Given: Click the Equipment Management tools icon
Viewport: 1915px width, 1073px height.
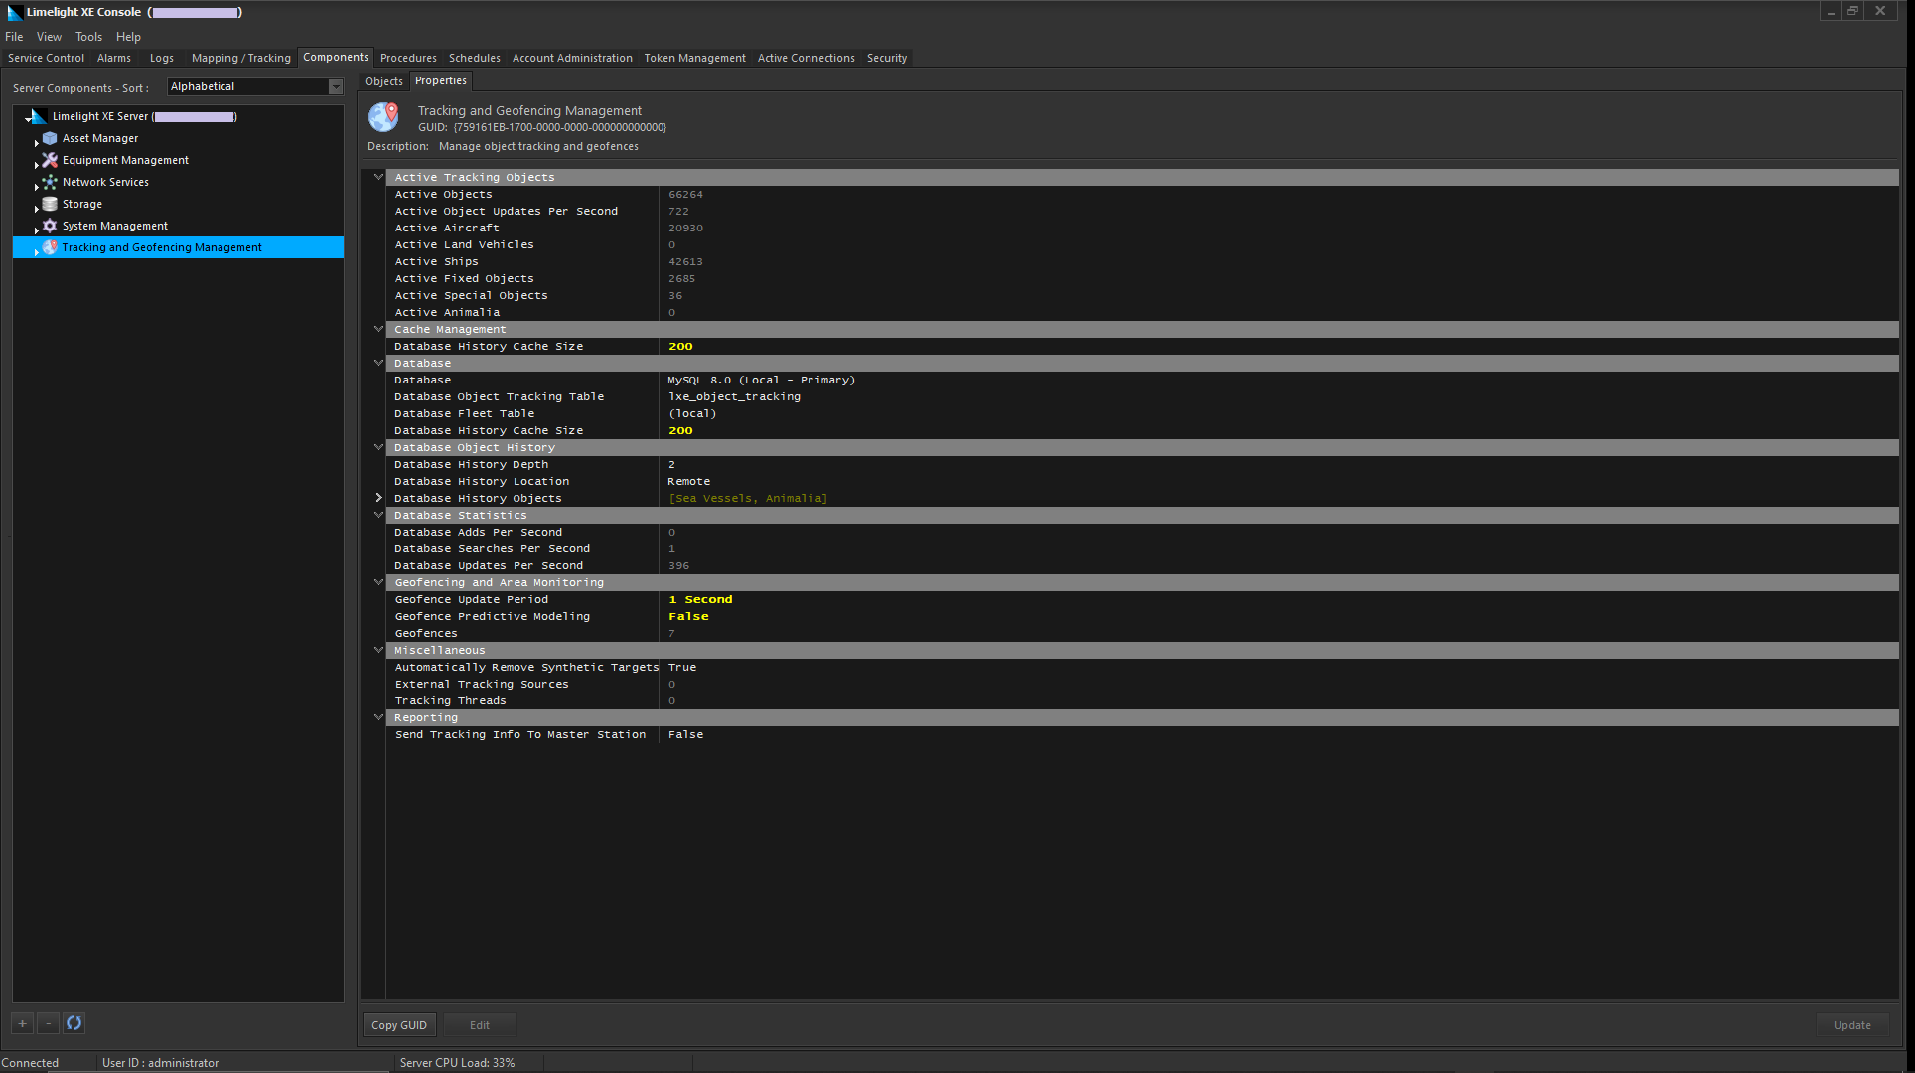Looking at the screenshot, I should point(50,160).
